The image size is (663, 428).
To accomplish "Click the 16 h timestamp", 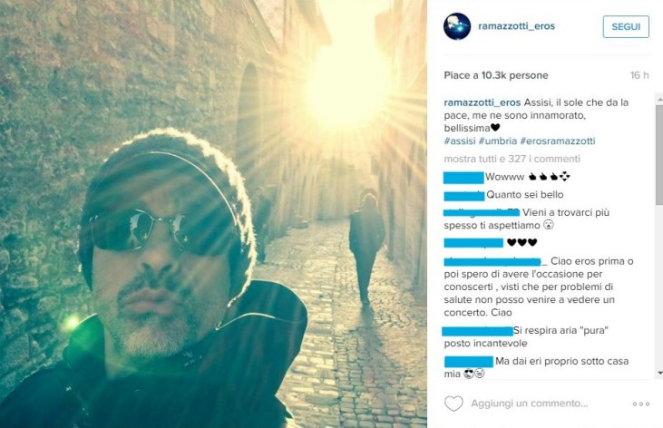I will tap(639, 75).
